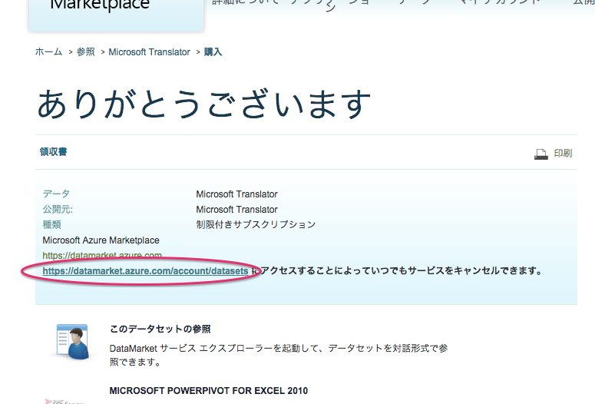Select the データ label text
Screen dimensions: 595x404
(x=56, y=194)
